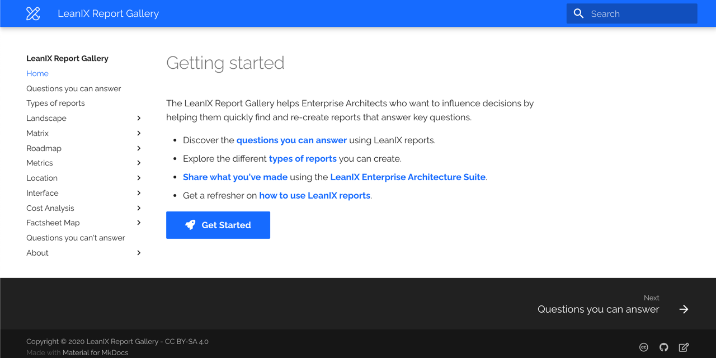Open the Creative Commons icon in footer
Viewport: 716px width, 358px height.
tap(644, 347)
